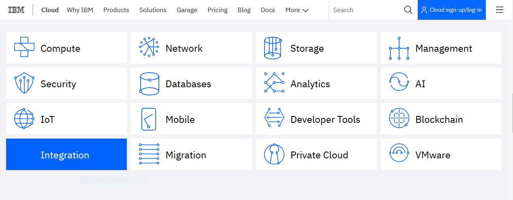Open the Pricing menu item
This screenshot has width=513, height=200.
[217, 10]
